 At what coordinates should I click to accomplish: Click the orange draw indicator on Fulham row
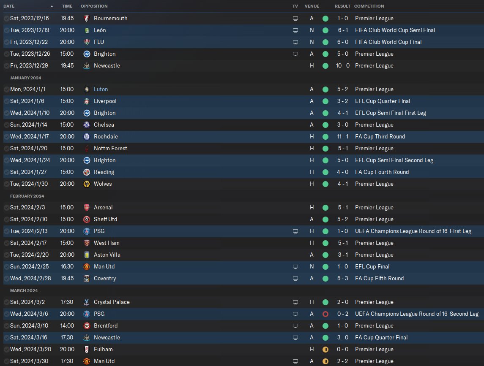325,350
